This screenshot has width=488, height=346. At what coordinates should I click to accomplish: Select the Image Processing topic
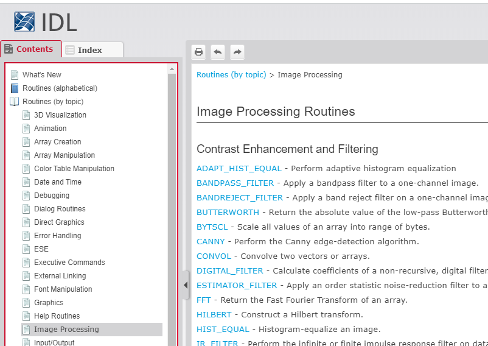(x=92, y=329)
